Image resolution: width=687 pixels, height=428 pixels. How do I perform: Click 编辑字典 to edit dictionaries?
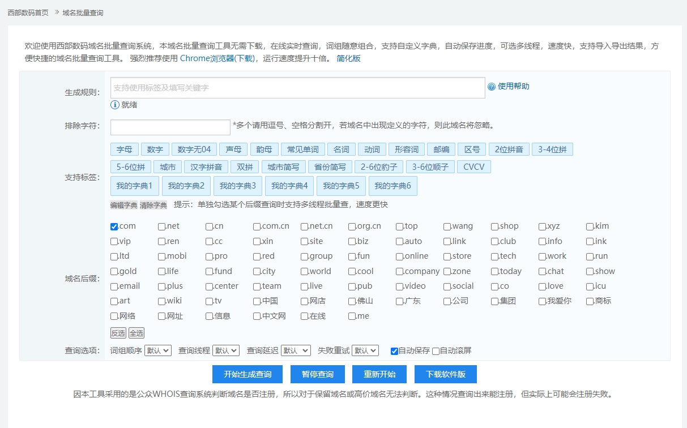coord(124,205)
